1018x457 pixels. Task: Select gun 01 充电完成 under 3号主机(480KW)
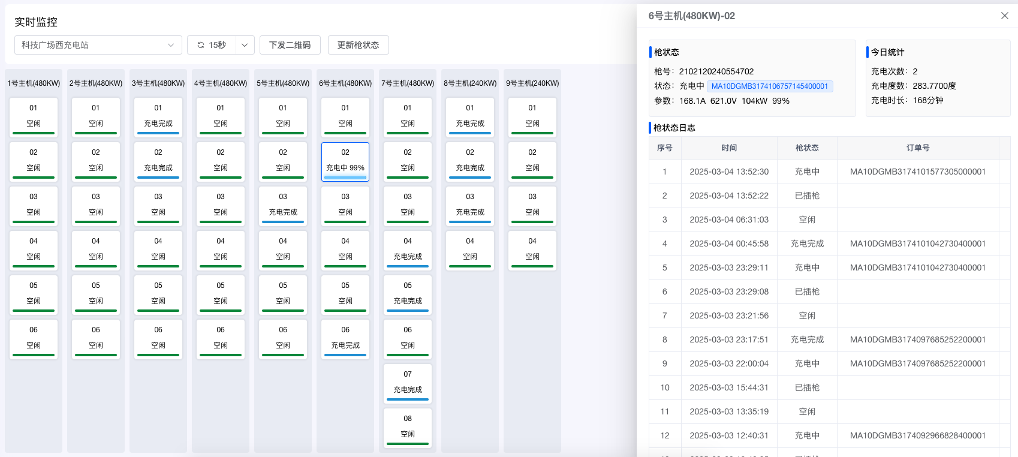pyautogui.click(x=158, y=118)
